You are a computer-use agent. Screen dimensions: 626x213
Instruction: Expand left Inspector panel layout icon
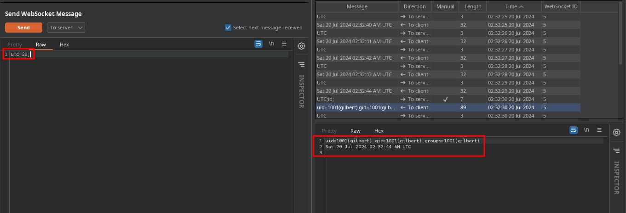tap(301, 65)
